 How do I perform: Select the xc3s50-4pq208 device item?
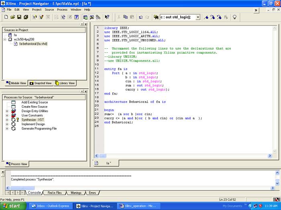24,39
